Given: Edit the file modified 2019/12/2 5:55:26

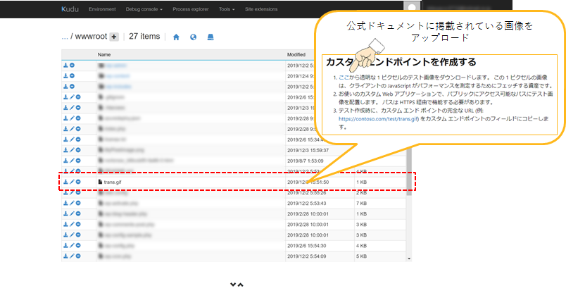Looking at the screenshot, I should [72, 192].
